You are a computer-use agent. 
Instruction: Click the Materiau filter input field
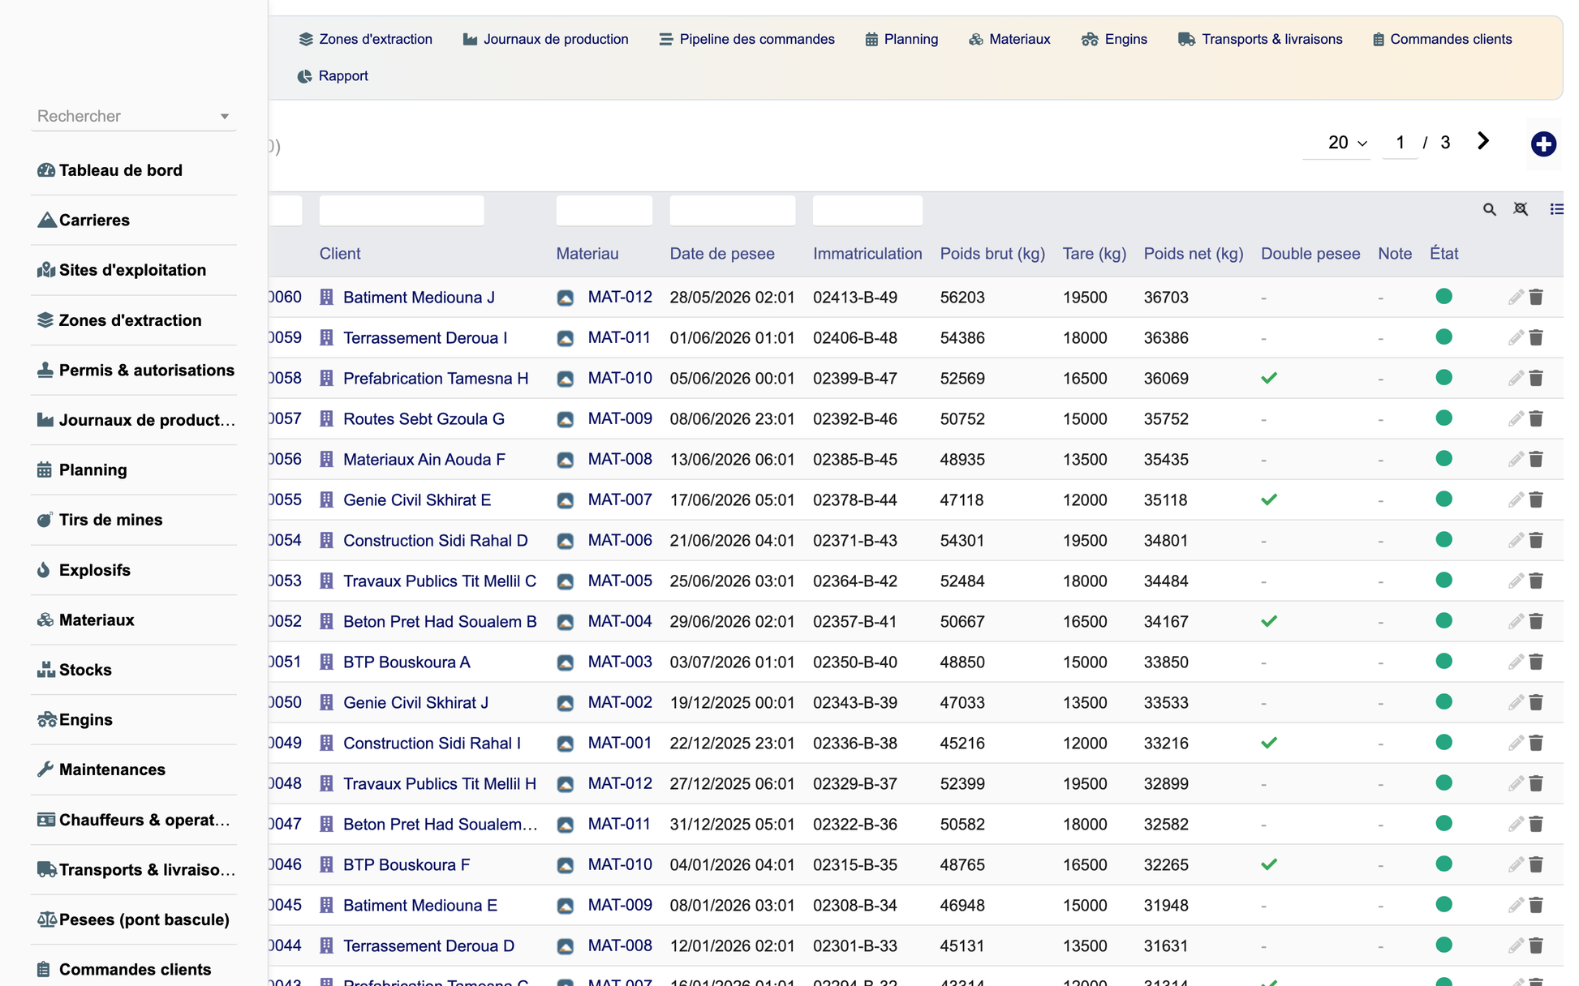click(x=604, y=211)
